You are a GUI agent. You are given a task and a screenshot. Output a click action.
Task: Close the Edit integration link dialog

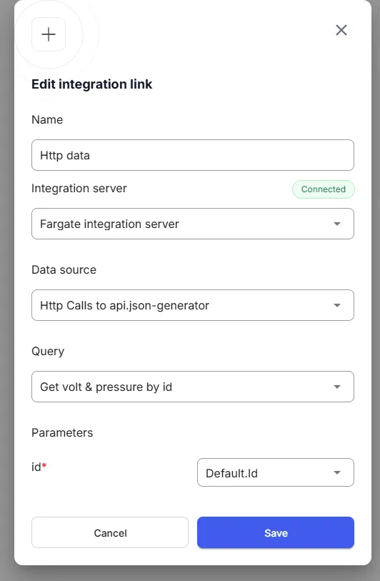point(341,30)
